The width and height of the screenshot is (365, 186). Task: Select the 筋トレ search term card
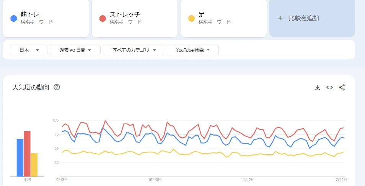click(x=46, y=18)
